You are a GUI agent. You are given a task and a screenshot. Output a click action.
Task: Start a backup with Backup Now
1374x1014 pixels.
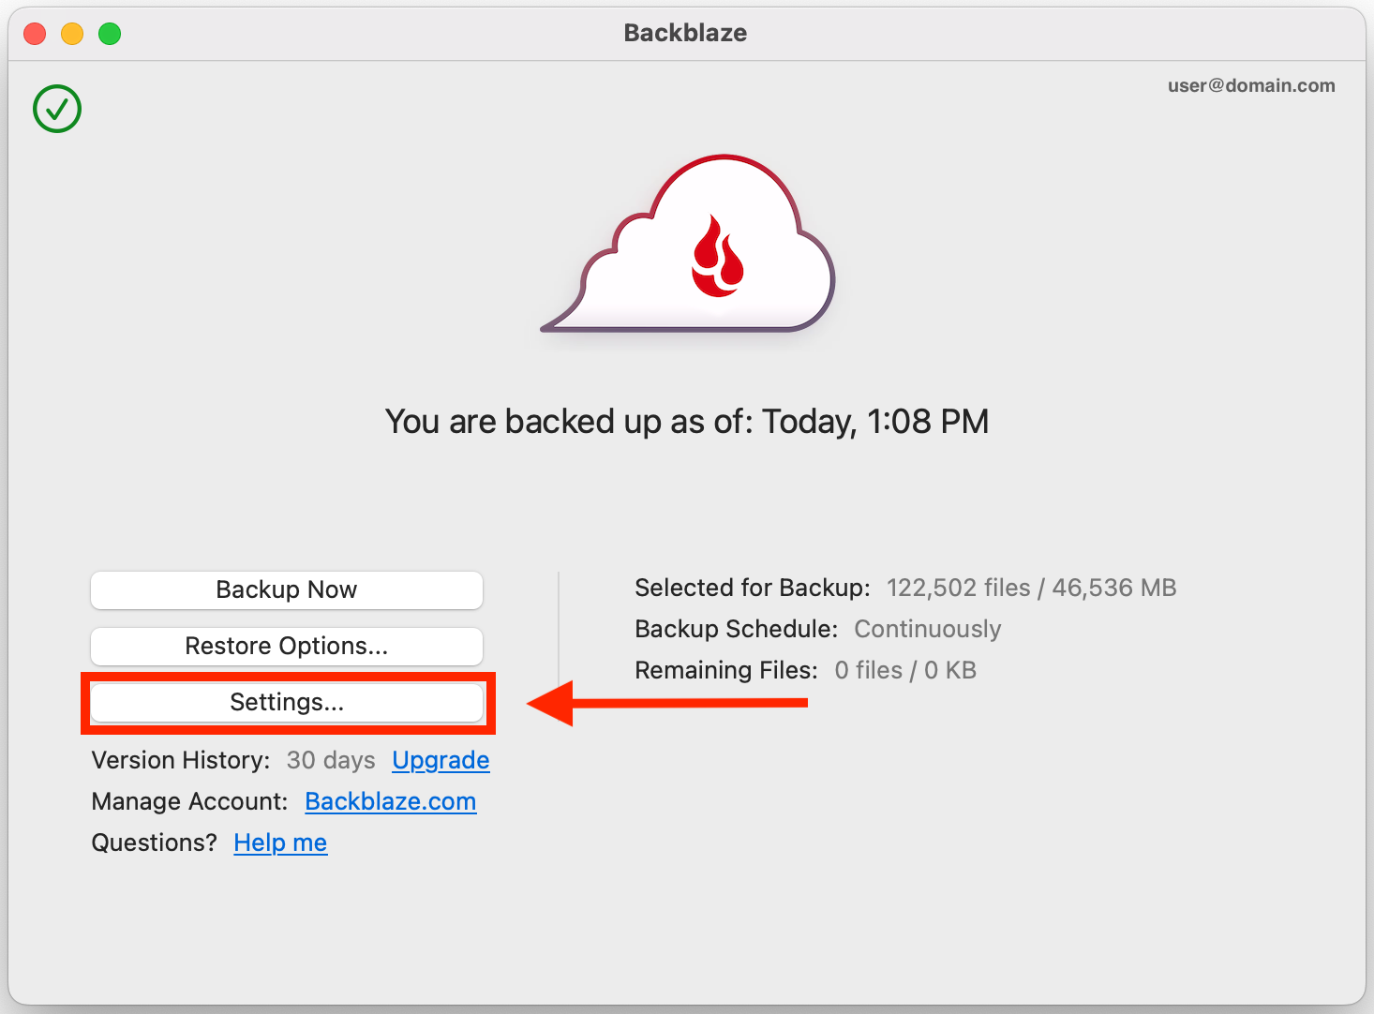287,590
